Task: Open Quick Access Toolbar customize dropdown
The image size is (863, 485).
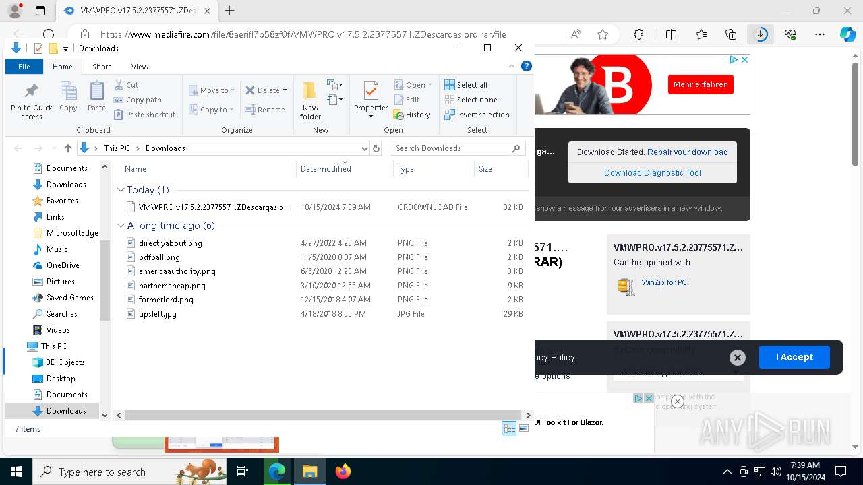Action: 65,48
